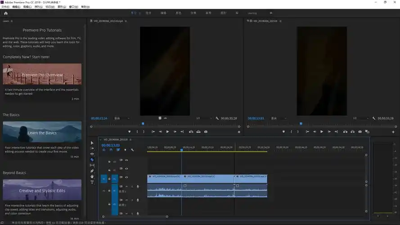The width and height of the screenshot is (400, 225).
Task: Open the Premiere Pro Overview tutorial
Action: [x=42, y=74]
